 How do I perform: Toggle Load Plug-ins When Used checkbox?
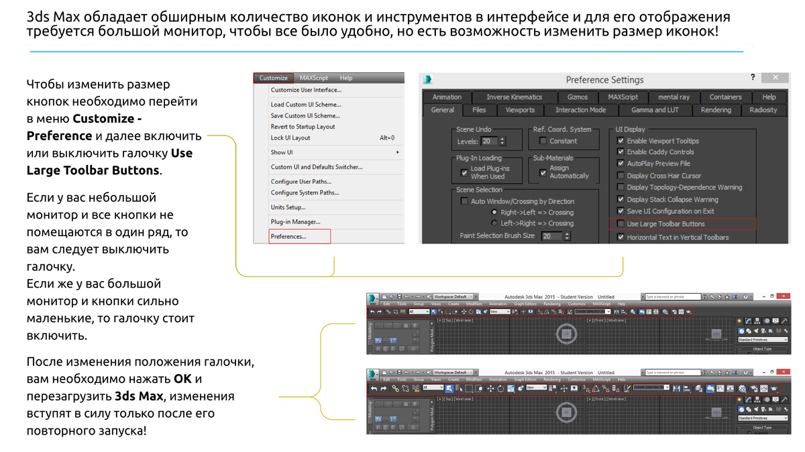pyautogui.click(x=464, y=172)
